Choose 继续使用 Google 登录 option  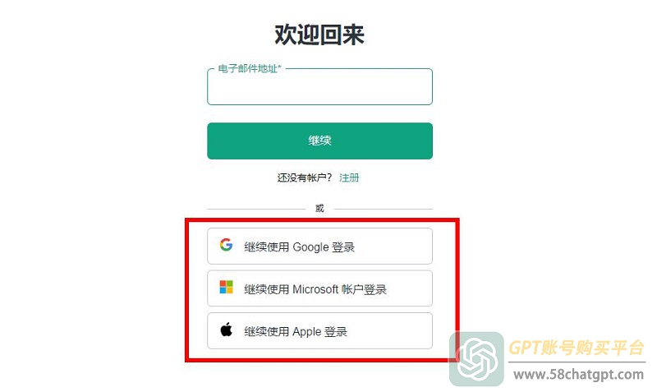(x=319, y=246)
